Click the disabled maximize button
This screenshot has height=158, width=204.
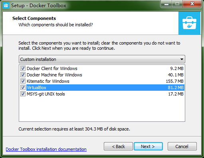click(x=178, y=4)
